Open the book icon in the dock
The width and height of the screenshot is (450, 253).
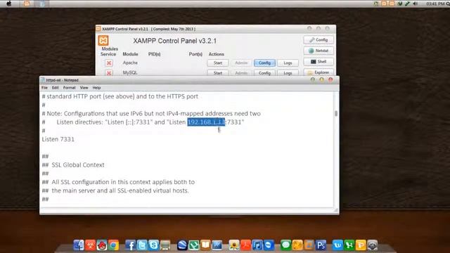tap(205, 245)
